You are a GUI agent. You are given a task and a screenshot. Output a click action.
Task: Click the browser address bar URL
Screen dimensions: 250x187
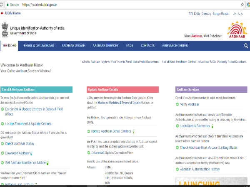[x=40, y=5]
